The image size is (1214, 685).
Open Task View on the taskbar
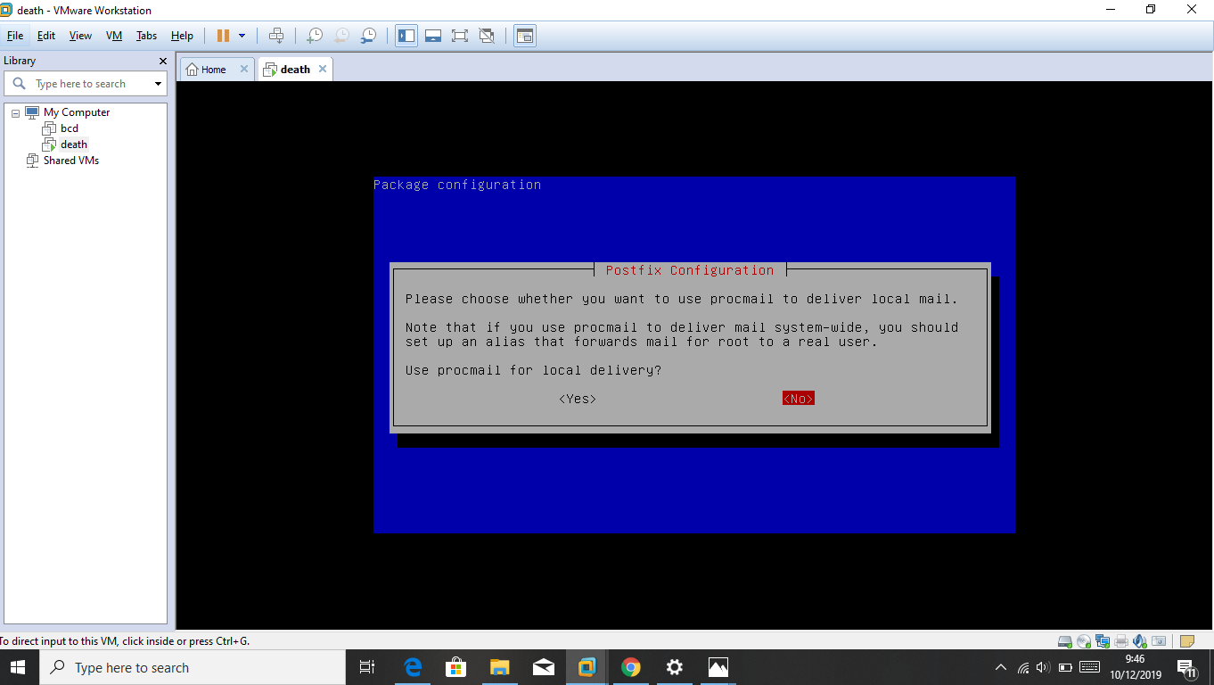[366, 667]
